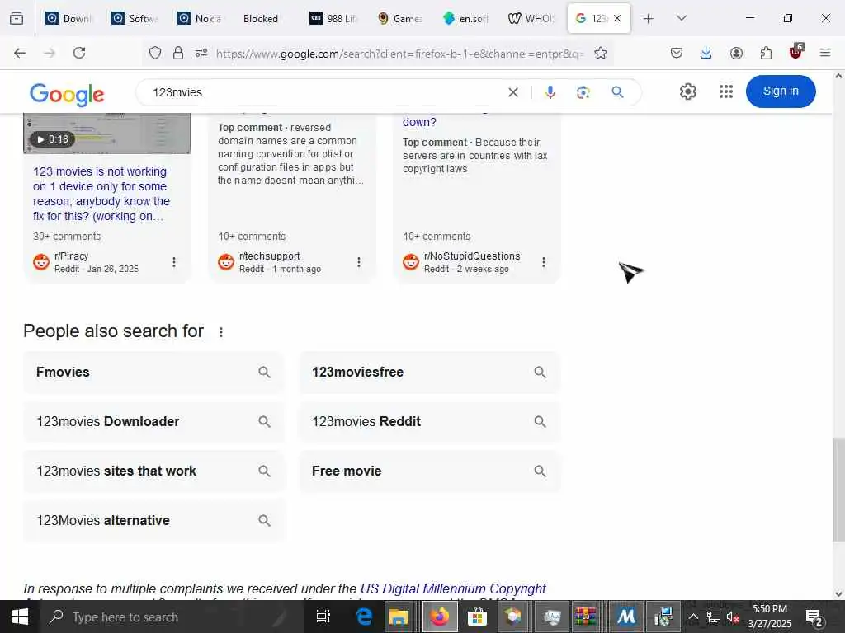Submit Google search magnifier button
The height and width of the screenshot is (633, 845).
(x=617, y=92)
